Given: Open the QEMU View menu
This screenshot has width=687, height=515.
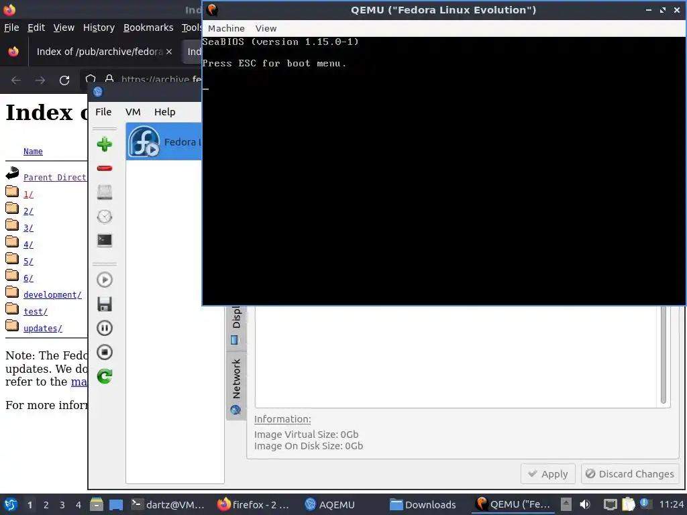Looking at the screenshot, I should pos(266,28).
